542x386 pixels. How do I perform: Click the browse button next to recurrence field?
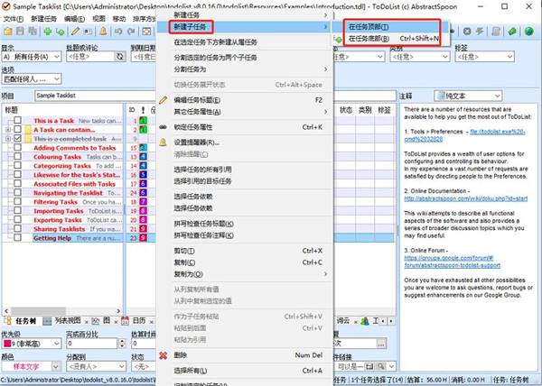381,344
